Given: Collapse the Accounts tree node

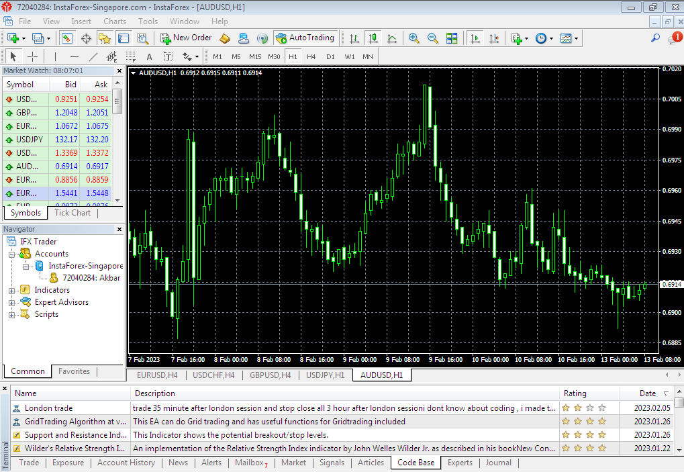Looking at the screenshot, I should click(12, 254).
